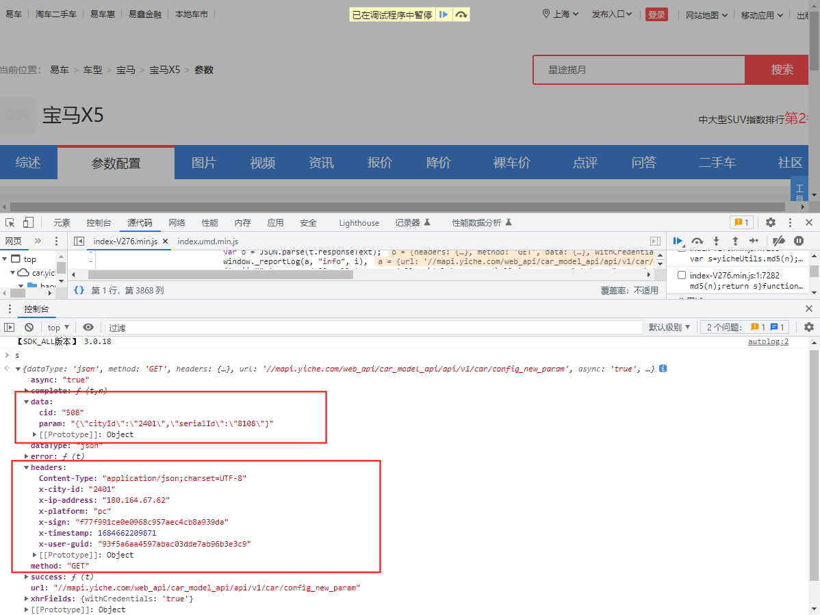
Task: Focus the console 过滤 filter field
Action: [374, 327]
